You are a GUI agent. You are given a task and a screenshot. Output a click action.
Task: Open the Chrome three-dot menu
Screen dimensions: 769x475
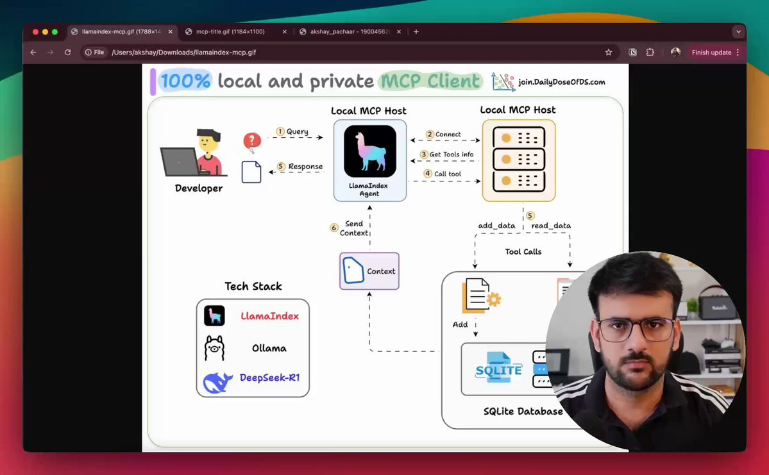coord(738,53)
